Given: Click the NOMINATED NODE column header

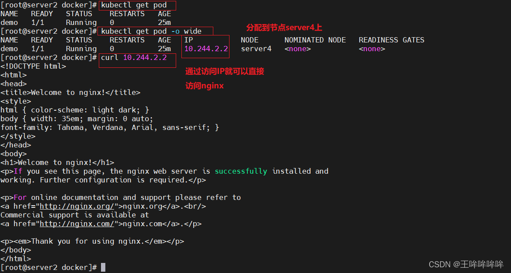Looking at the screenshot, I should [315, 40].
